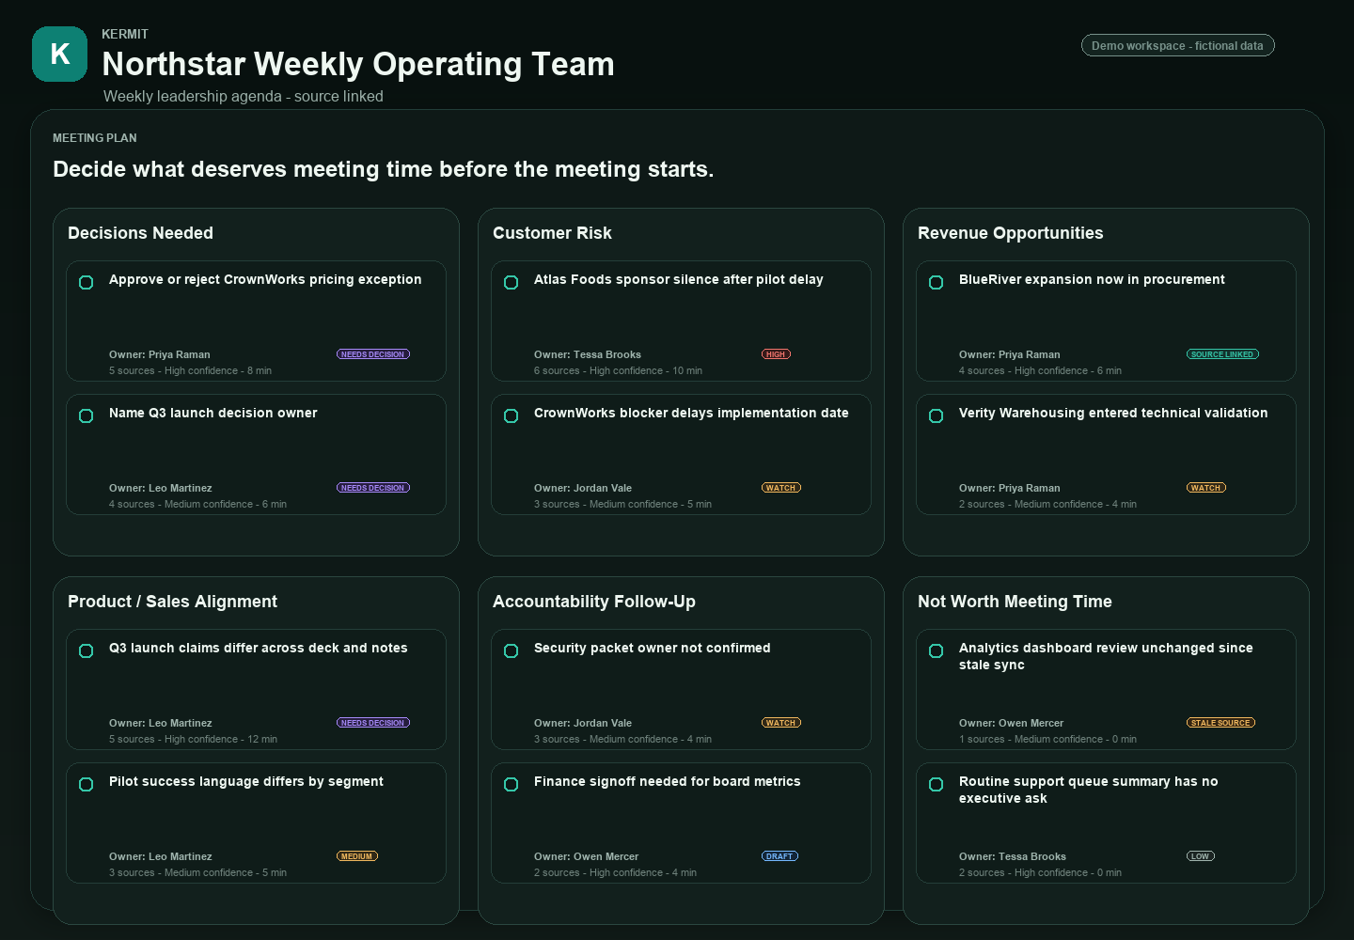The height and width of the screenshot is (940, 1354).
Task: Select the Revenue Opportunities section heading
Action: pos(1011,233)
